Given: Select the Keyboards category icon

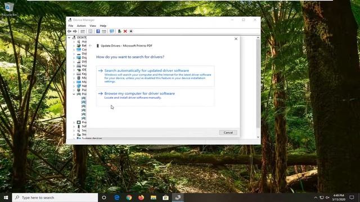Looking at the screenshot, I should click(79, 74).
